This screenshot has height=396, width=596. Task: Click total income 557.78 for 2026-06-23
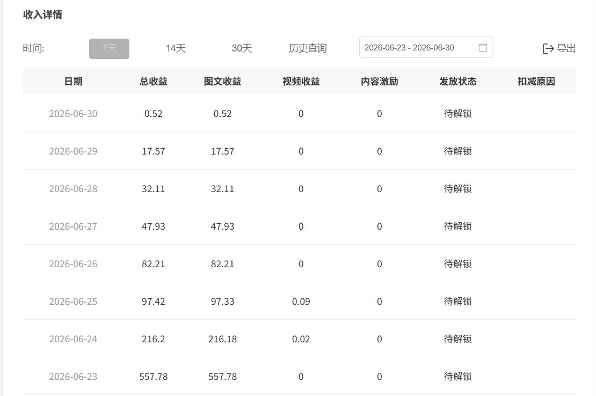coord(154,377)
